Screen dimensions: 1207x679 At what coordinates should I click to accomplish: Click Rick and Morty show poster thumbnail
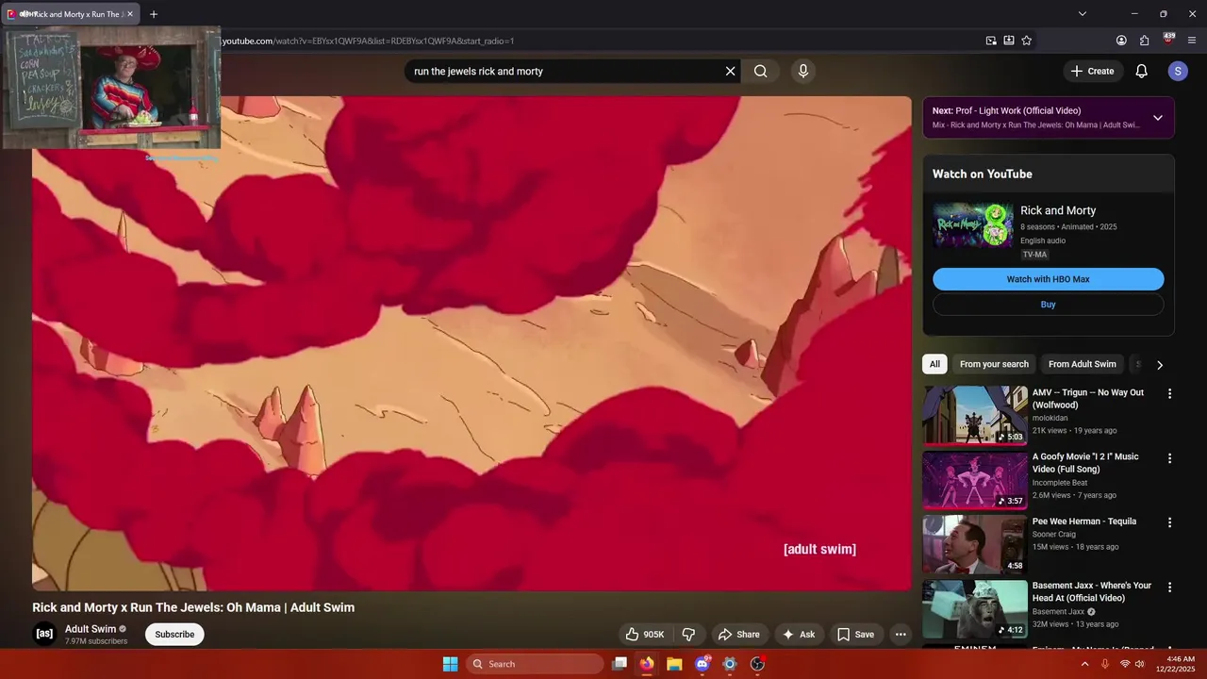pyautogui.click(x=973, y=225)
